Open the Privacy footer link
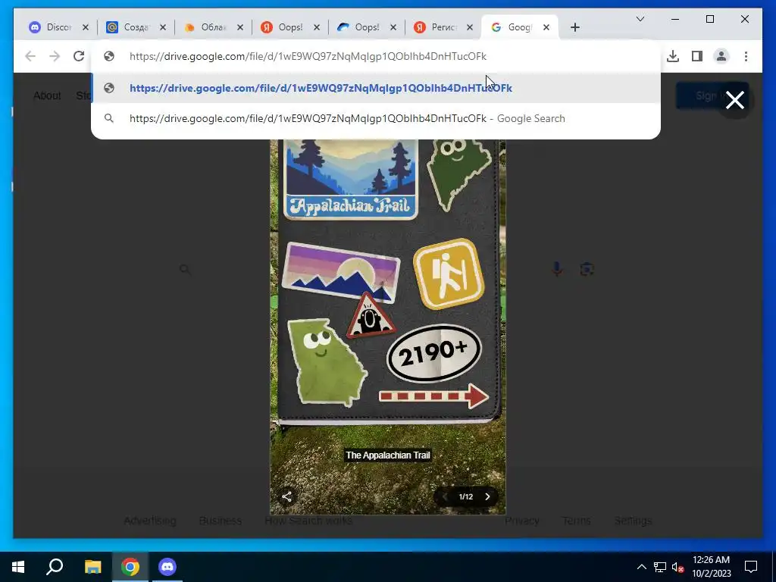 click(522, 521)
